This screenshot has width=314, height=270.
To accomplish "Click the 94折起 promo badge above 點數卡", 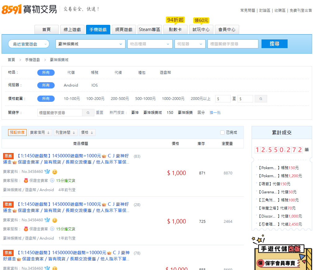I will point(175,20).
